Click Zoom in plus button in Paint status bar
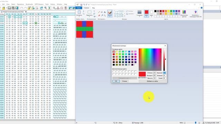221x124 pixels. [199, 123]
